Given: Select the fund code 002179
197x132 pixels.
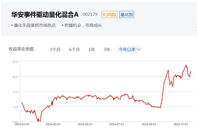Looking at the screenshot, I should pos(90,14).
